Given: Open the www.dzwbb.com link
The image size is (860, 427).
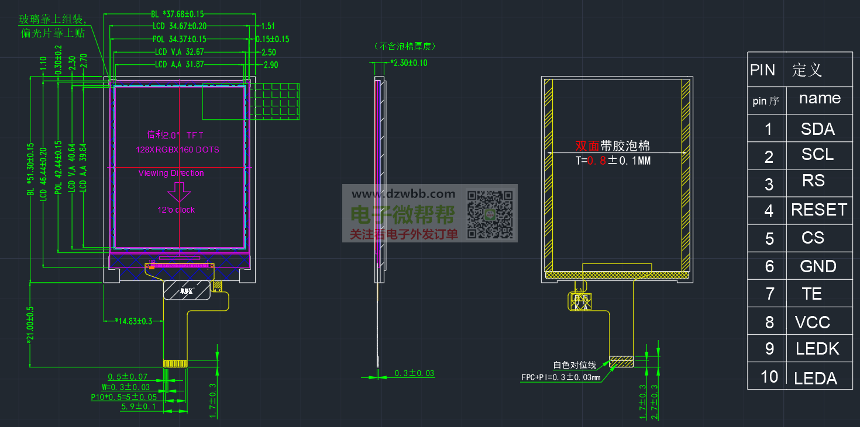Looking at the screenshot, I should 403,194.
